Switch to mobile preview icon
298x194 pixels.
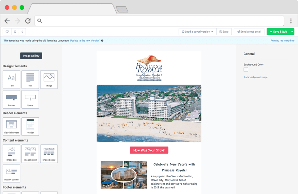22,32
